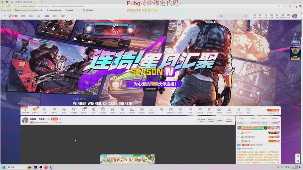Viewport: 303px width, 170px height.
Task: Close the 春日赐福巡礼 ad banner
Action: (153, 156)
